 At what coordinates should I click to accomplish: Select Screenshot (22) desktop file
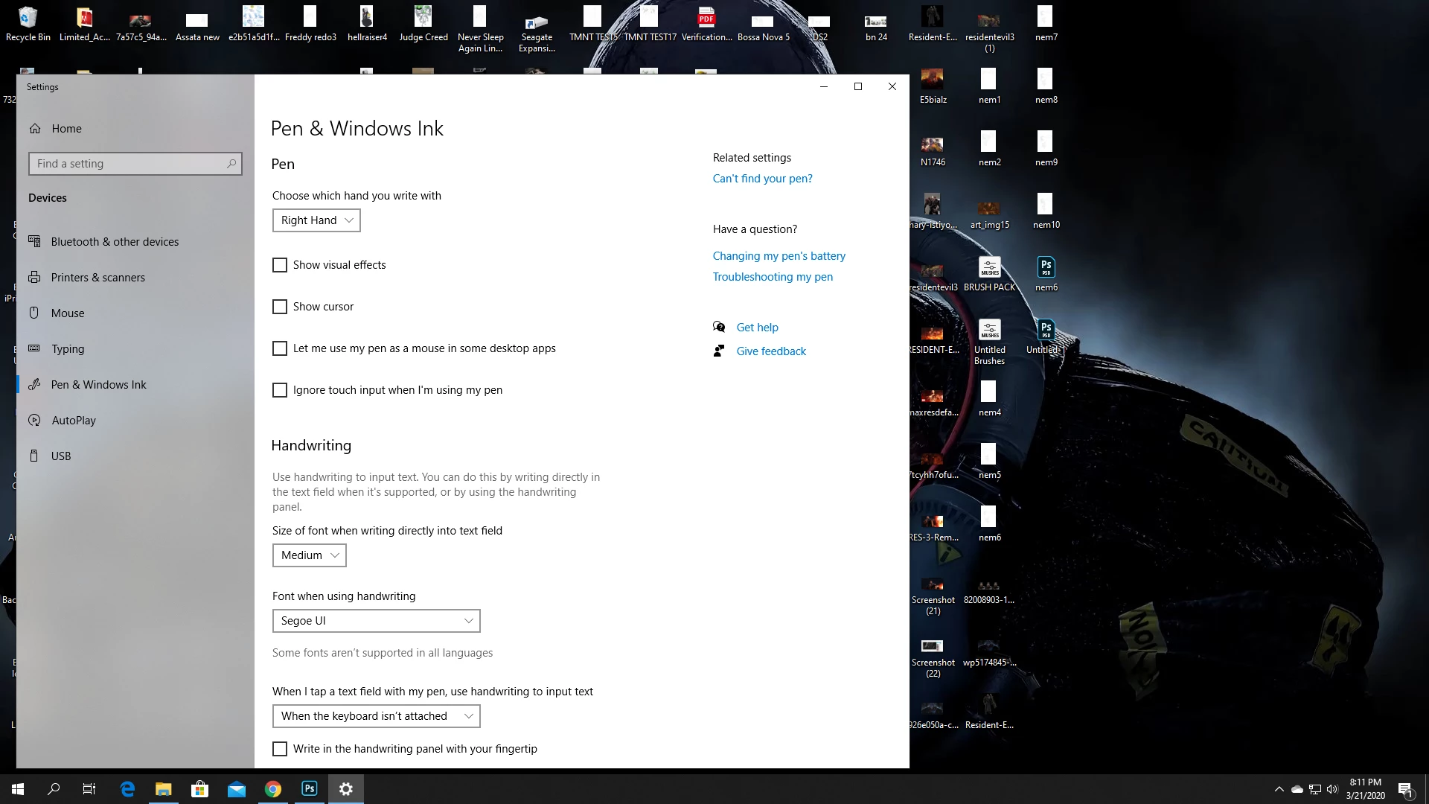click(x=933, y=660)
